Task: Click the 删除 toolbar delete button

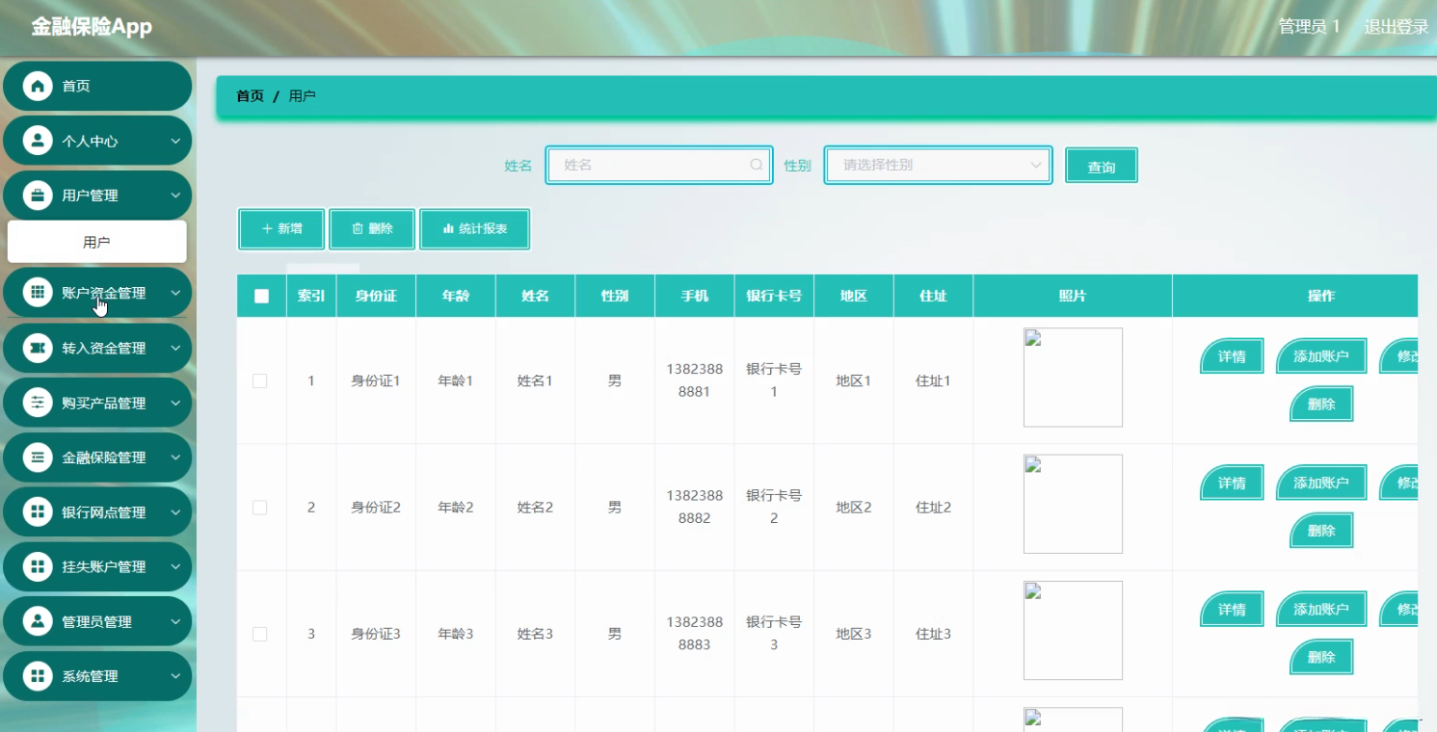Action: 372,229
